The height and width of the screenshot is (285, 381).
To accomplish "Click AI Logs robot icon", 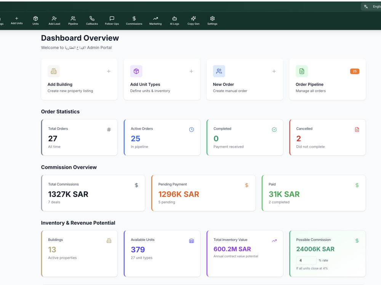I will (174, 18).
